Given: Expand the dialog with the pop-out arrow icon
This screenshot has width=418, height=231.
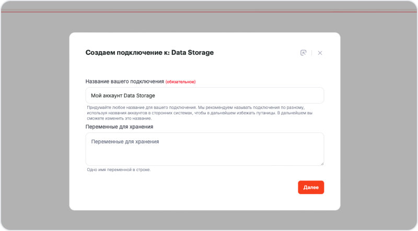Looking at the screenshot, I should click(x=304, y=53).
